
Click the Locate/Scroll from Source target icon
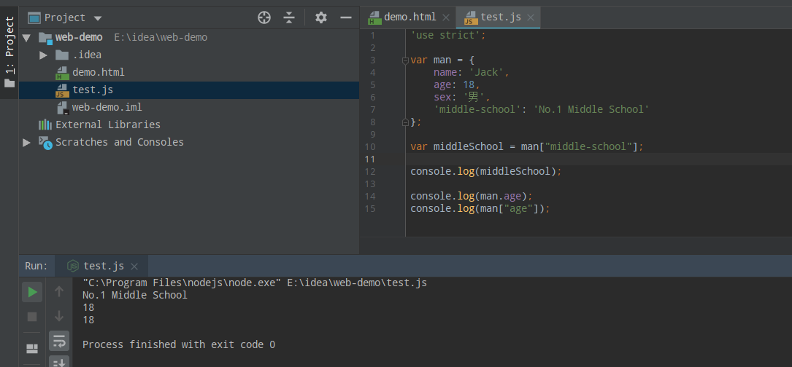[264, 17]
